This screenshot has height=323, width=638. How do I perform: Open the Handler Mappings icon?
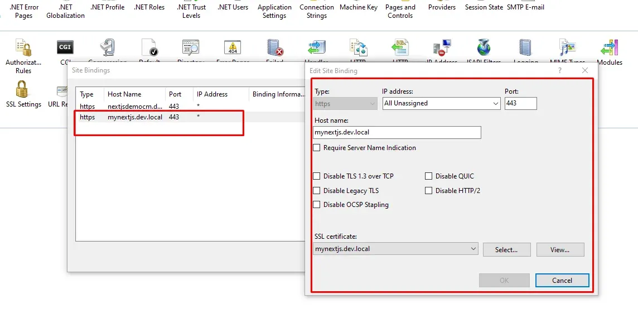click(x=317, y=47)
